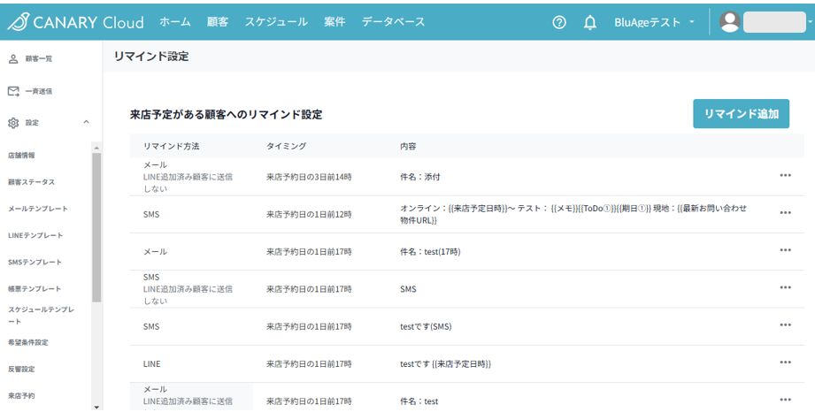815x412 pixels.
Task: Click the 顧客一覧 person icon
Action: coord(13,58)
